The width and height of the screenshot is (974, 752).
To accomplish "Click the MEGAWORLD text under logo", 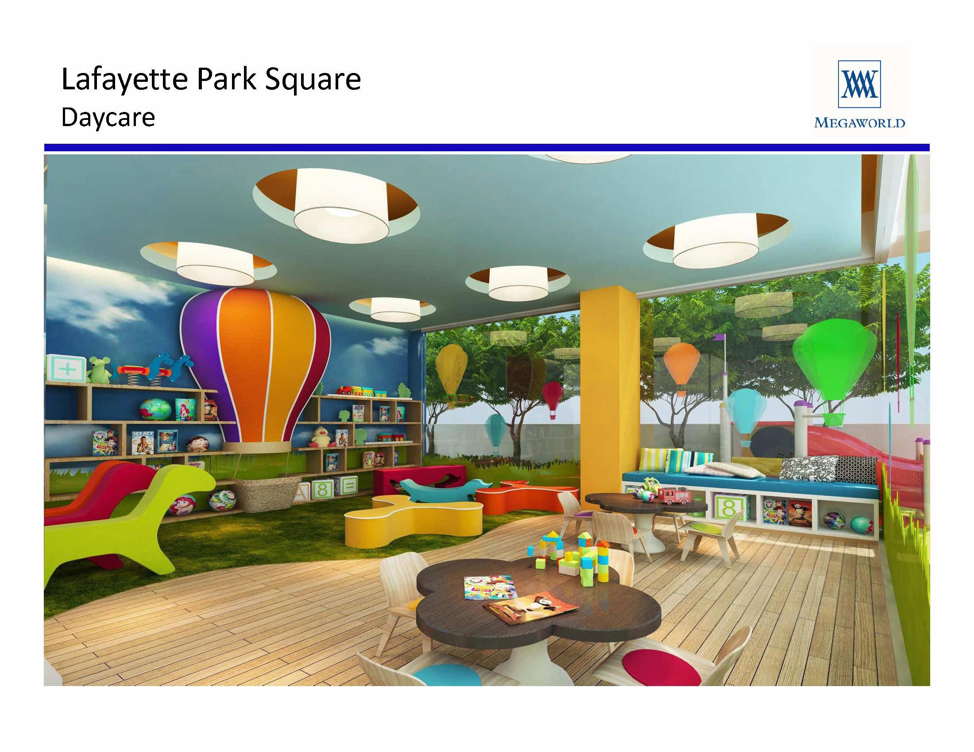I will pyautogui.click(x=859, y=123).
